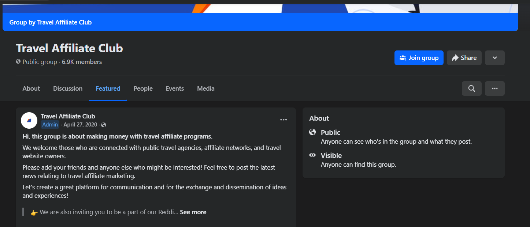
Task: Click the search magnifier icon in group
Action: point(471,88)
